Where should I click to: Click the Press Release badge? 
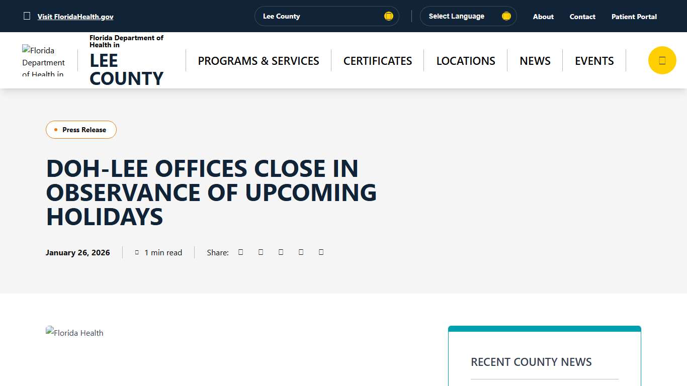(x=81, y=129)
